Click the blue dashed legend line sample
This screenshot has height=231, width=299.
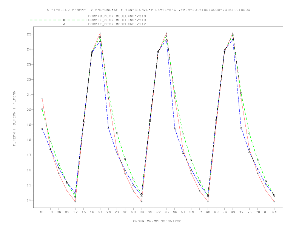[x=59, y=24]
